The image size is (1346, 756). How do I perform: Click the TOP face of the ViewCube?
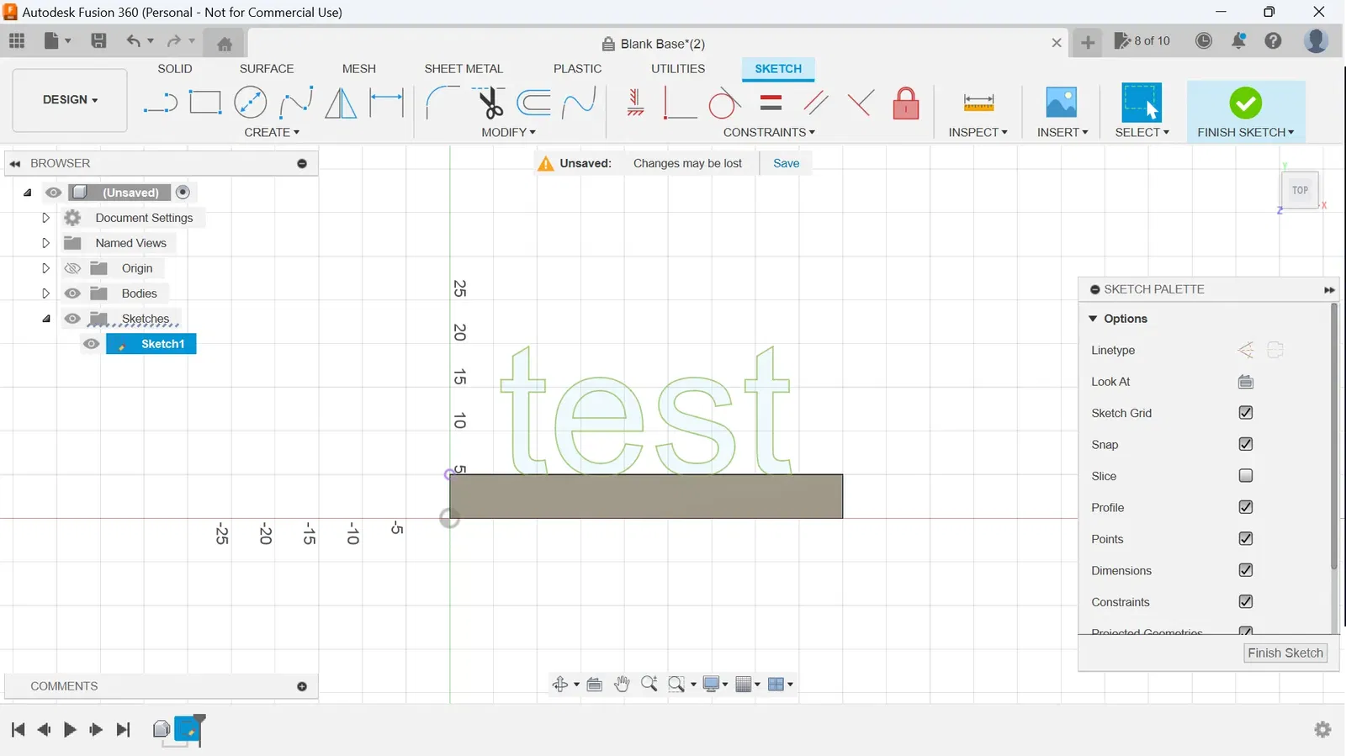point(1300,190)
